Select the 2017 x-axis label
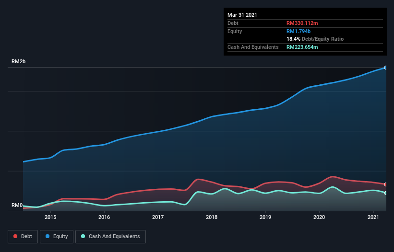Screen dimensions: 394x252 [158, 217]
